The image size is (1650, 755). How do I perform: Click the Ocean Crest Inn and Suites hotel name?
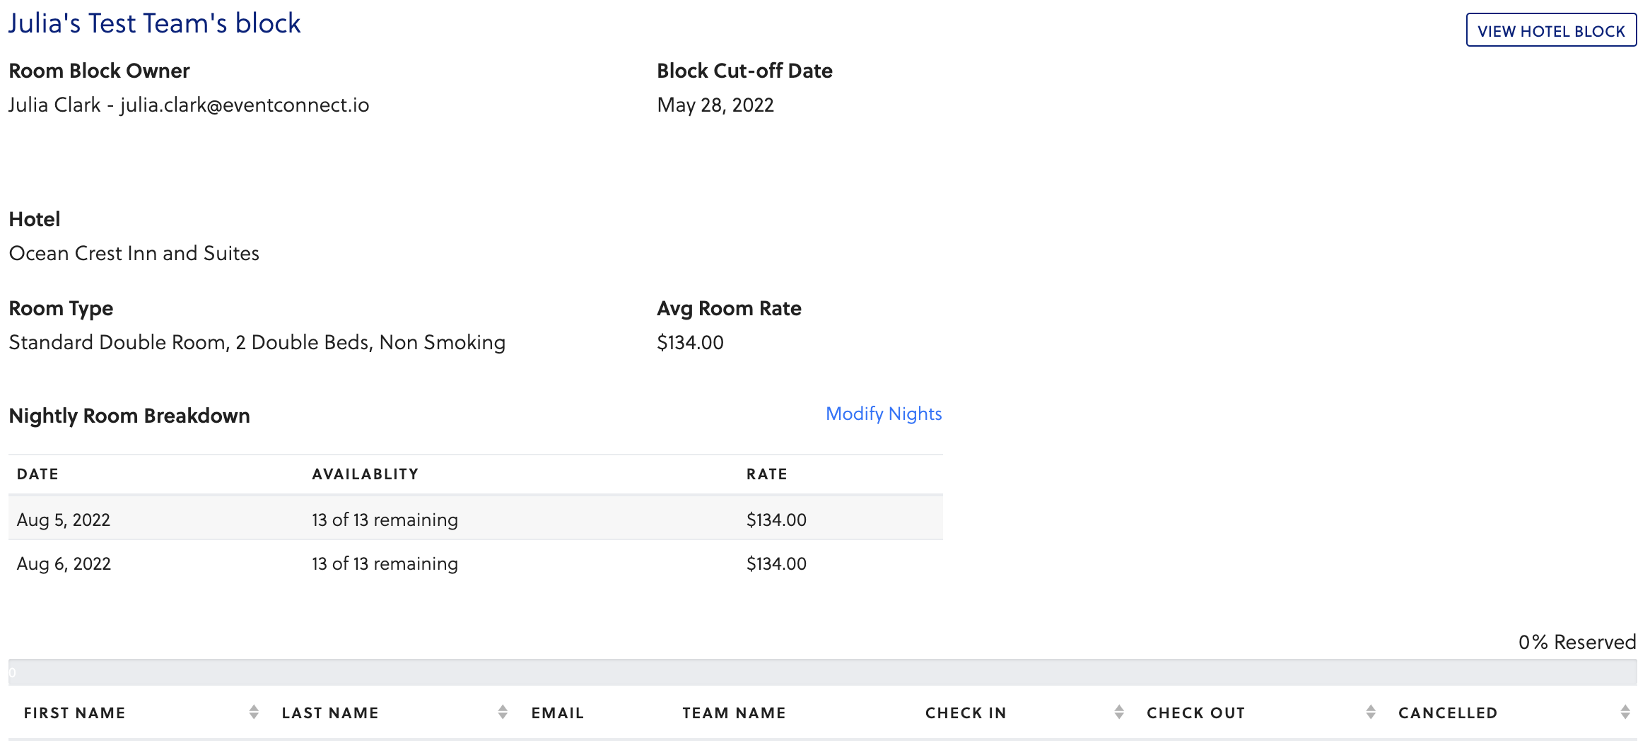click(x=134, y=253)
